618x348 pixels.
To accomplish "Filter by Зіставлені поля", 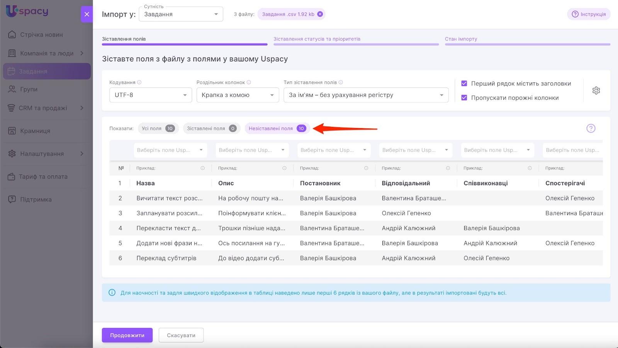I will pos(211,128).
